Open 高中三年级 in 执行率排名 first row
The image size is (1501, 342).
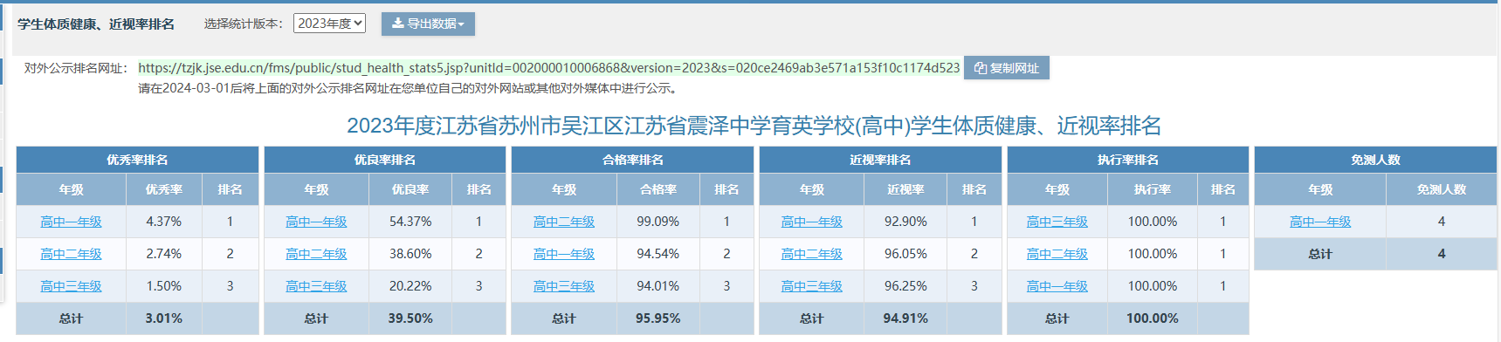pos(1057,222)
